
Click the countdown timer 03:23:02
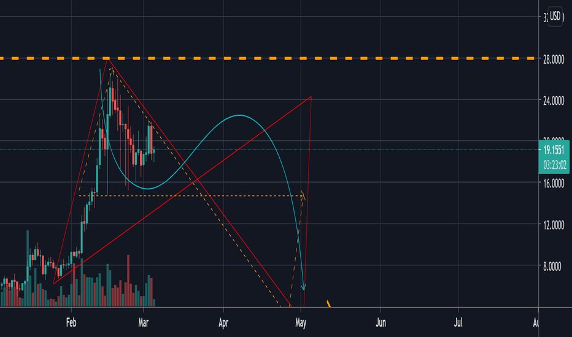(554, 165)
